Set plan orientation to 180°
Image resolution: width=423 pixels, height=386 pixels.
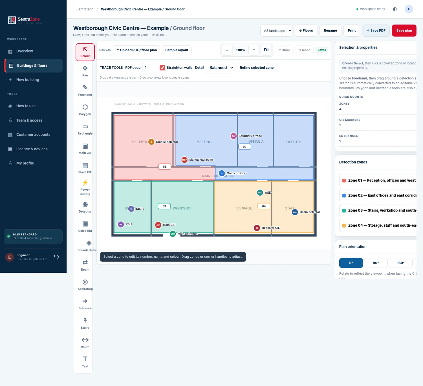(x=400, y=263)
